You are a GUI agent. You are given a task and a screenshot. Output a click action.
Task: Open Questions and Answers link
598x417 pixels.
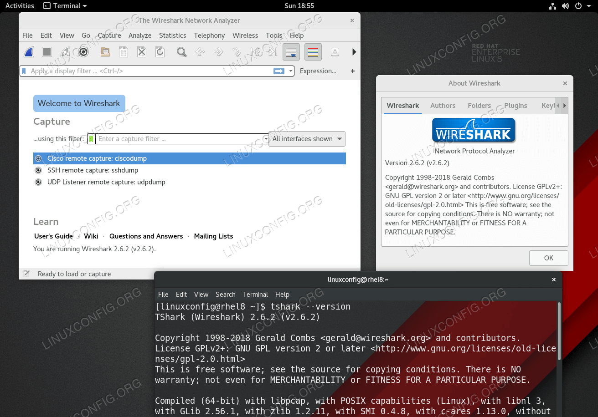coord(146,236)
